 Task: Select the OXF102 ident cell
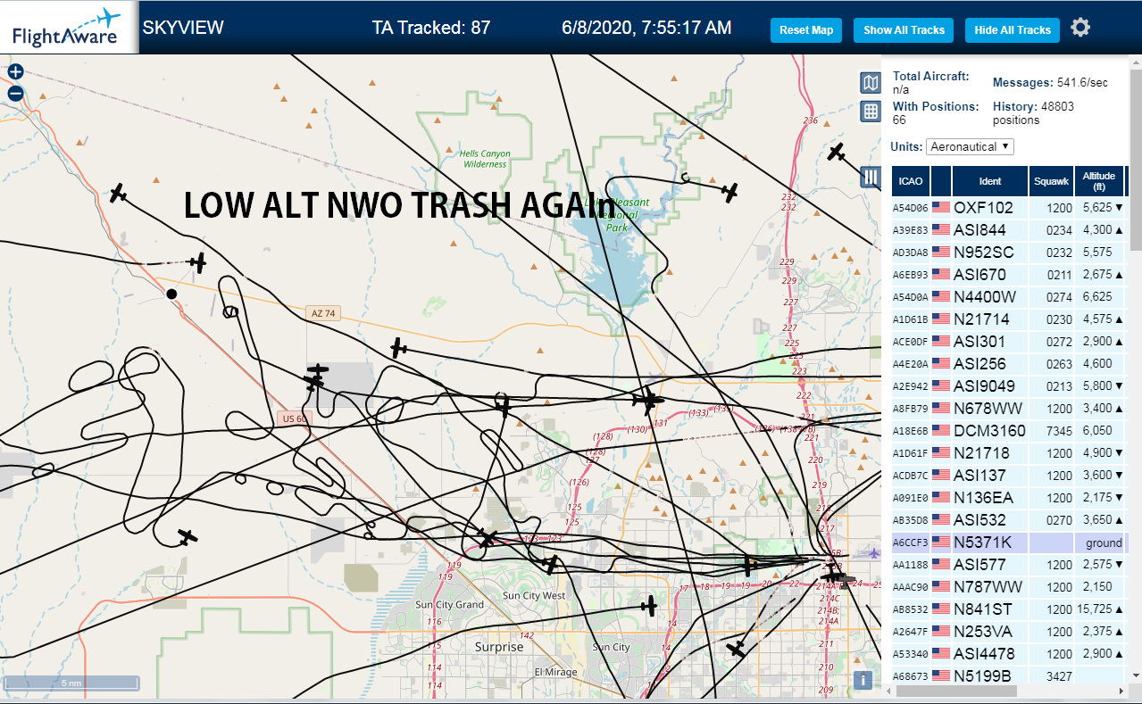(x=990, y=207)
